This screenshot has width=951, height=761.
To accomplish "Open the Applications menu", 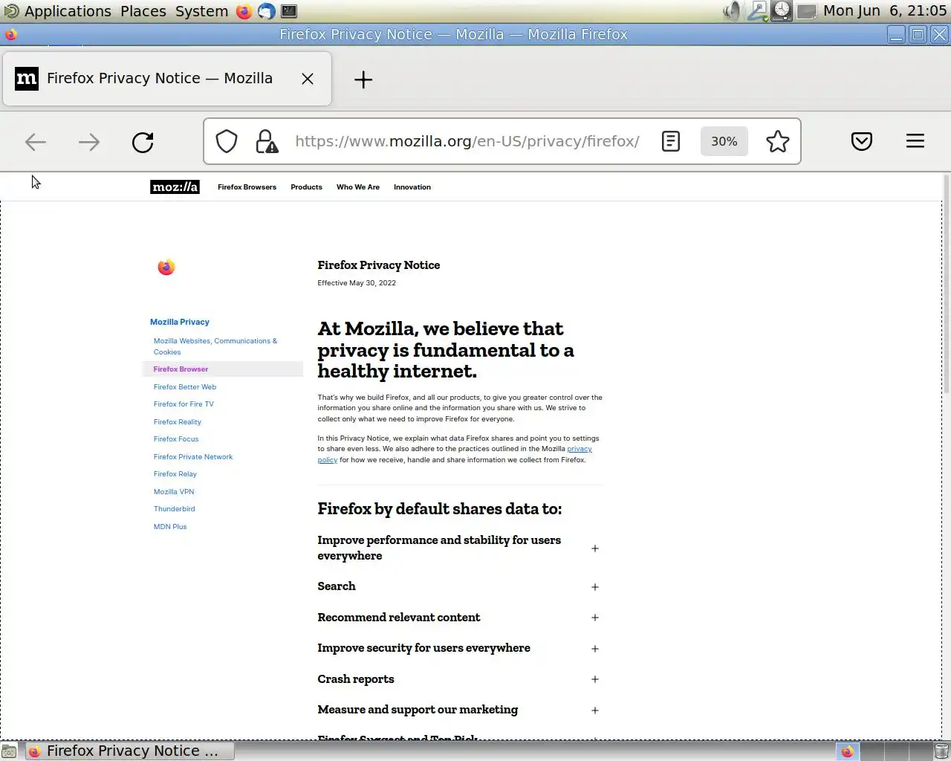I will coord(68,11).
